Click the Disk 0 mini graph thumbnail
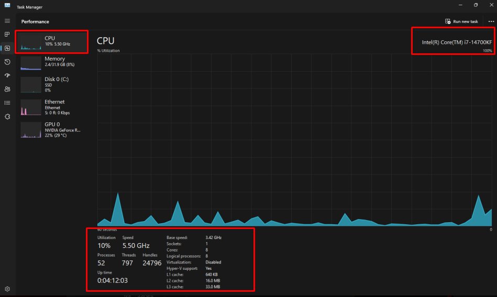 point(31,85)
